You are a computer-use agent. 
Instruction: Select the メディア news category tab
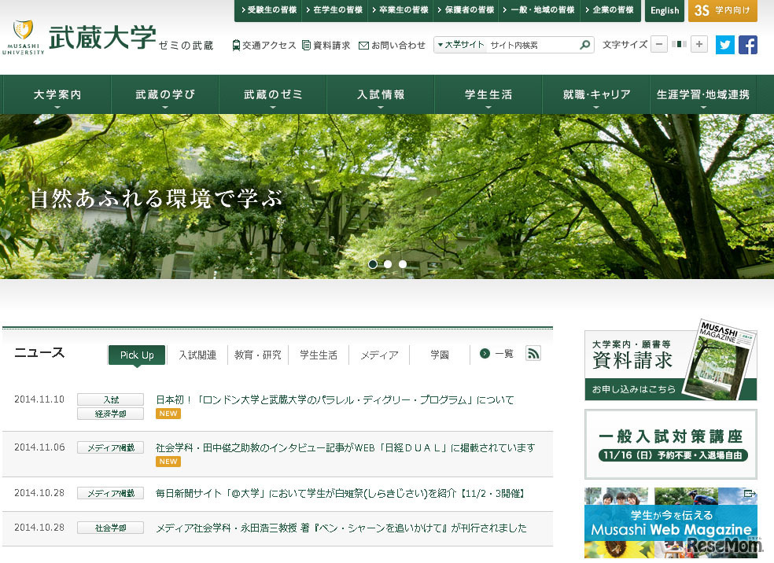(x=379, y=355)
